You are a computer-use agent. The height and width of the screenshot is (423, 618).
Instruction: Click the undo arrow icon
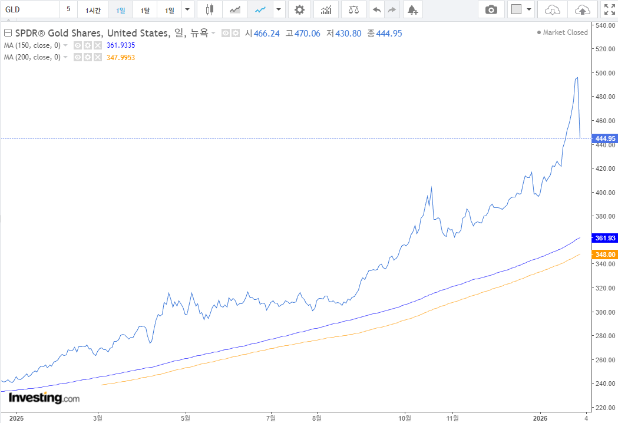point(377,10)
